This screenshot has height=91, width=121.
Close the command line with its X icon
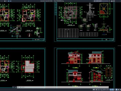click(14, 87)
